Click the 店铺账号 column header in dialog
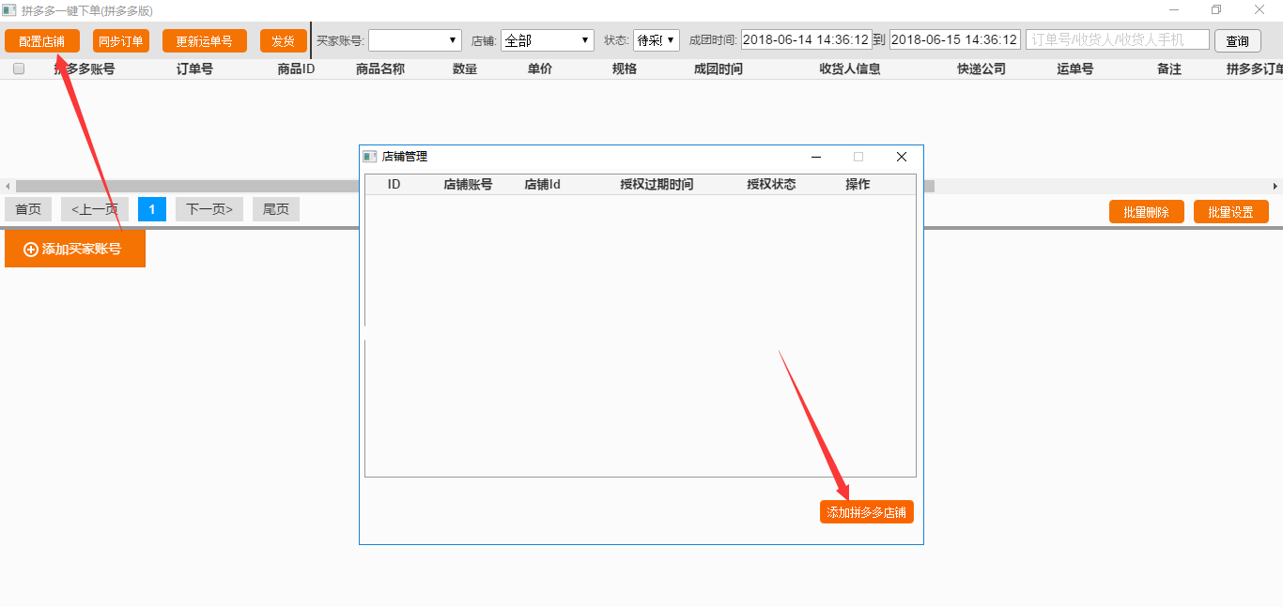Screen dimensions: 1283x607 (x=468, y=185)
